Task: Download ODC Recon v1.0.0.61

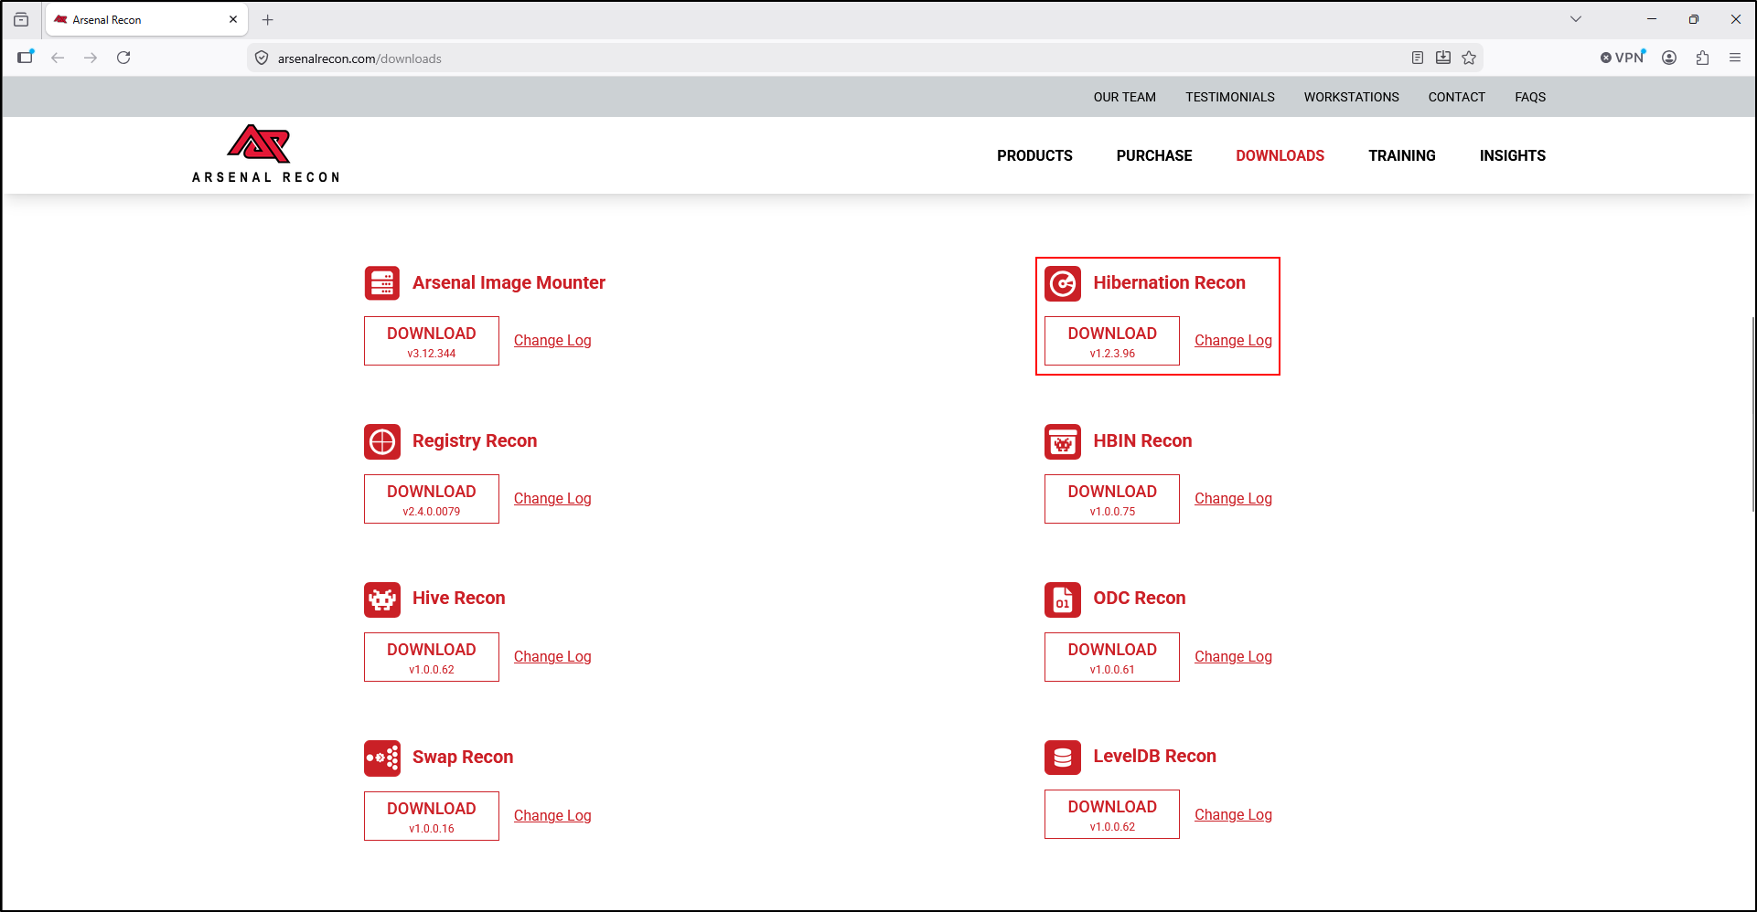Action: tap(1112, 657)
